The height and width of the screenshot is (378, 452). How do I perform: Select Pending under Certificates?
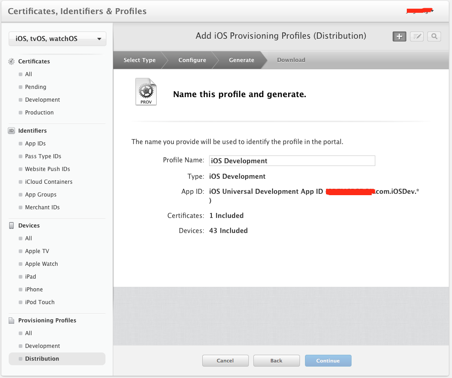click(35, 87)
